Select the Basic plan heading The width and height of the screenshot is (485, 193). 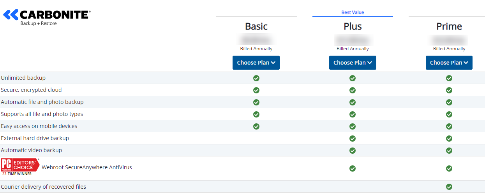click(256, 26)
